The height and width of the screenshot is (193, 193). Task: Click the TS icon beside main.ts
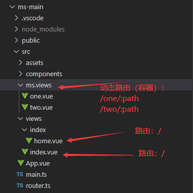20,174
